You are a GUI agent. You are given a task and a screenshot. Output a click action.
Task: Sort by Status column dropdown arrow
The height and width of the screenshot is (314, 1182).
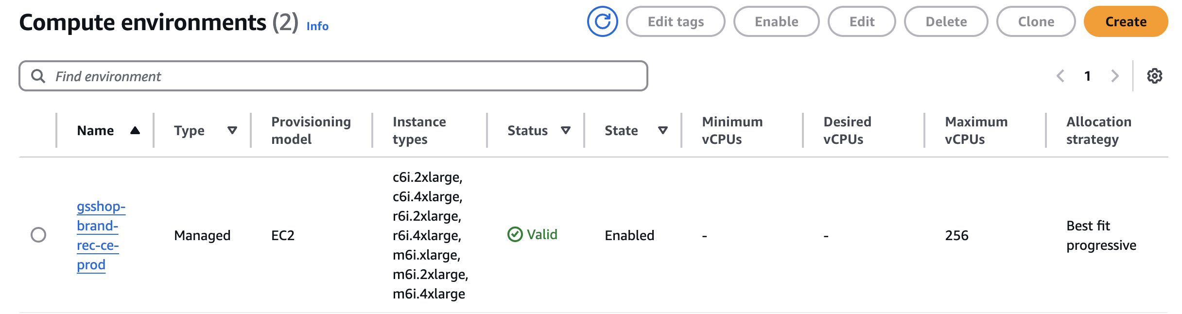[x=566, y=130]
